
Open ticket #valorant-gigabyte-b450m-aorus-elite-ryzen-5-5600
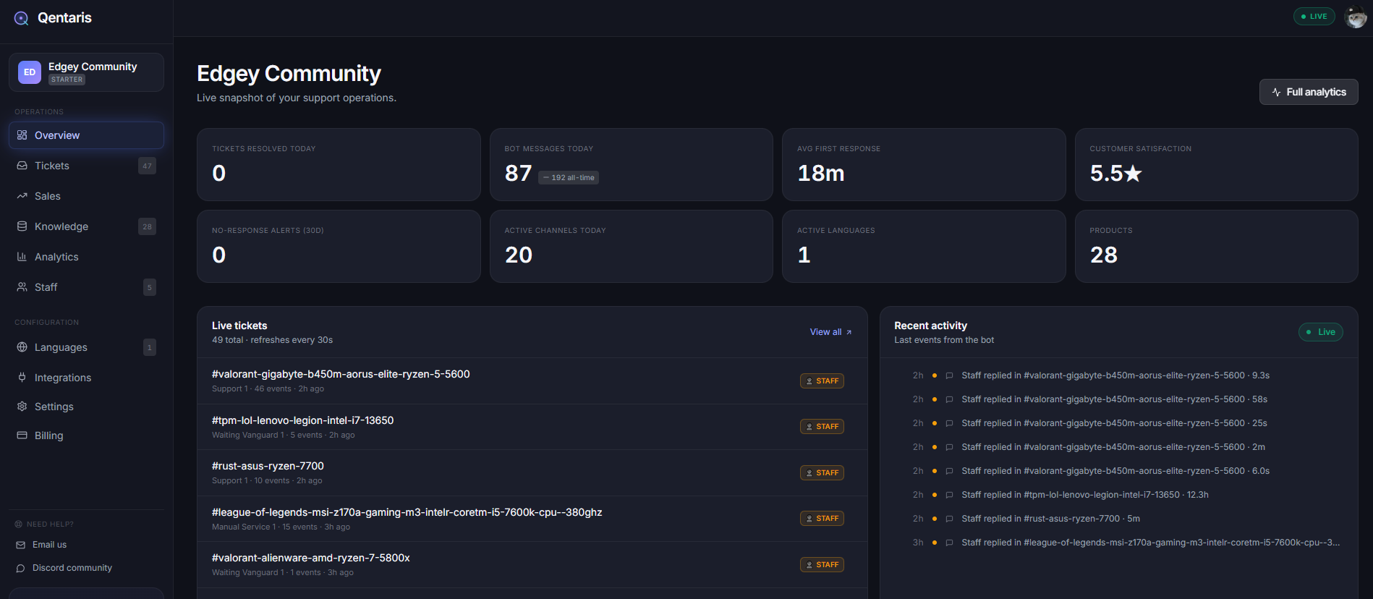(341, 374)
